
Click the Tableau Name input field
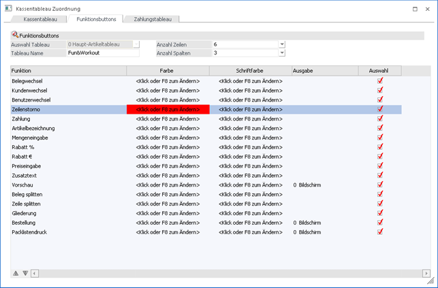(102, 53)
